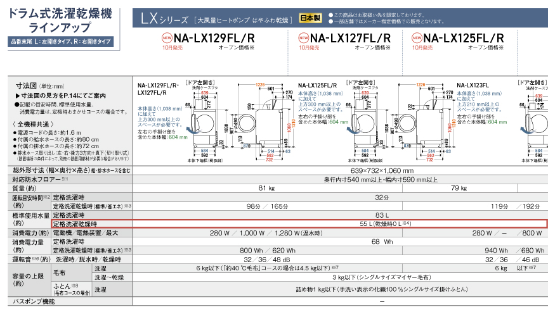Click 280 W / 1,000 W / 1,280 W(温水時) value
548x314 pixels.
pyautogui.click(x=266, y=233)
